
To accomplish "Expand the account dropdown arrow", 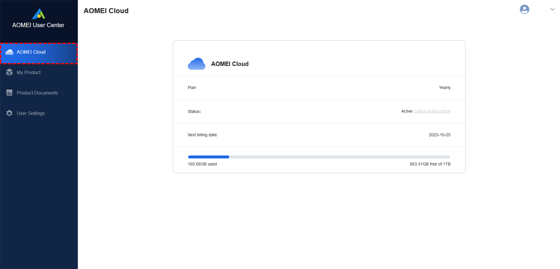I will pyautogui.click(x=552, y=9).
